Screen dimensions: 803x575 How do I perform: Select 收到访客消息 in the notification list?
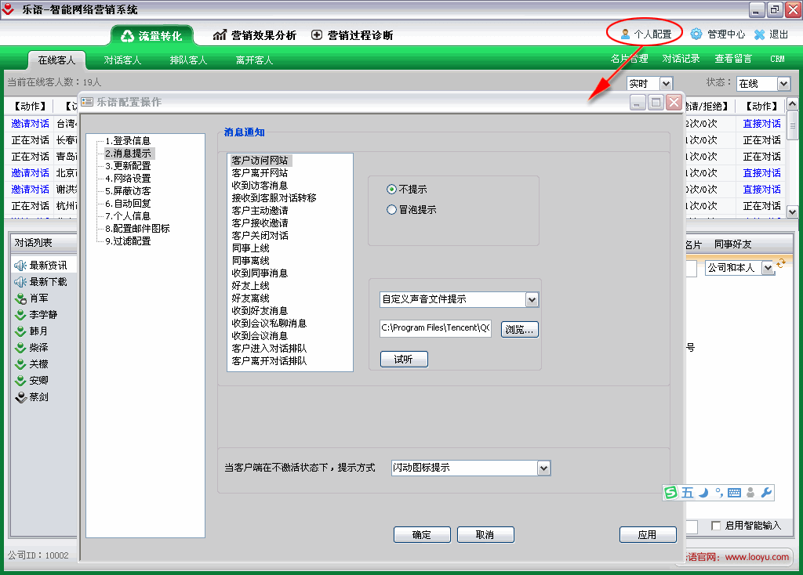pyautogui.click(x=260, y=185)
